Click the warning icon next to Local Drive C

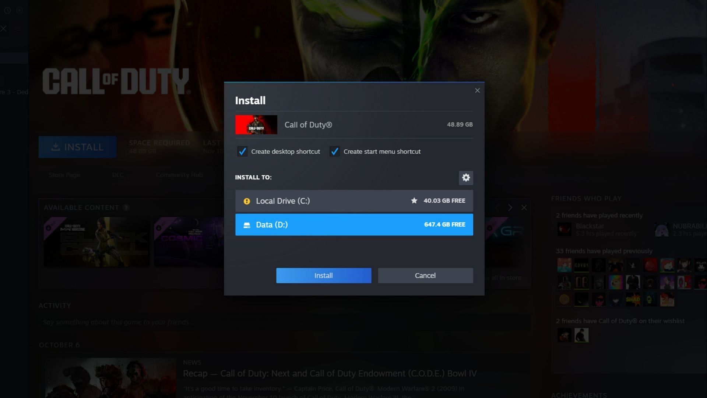point(246,201)
